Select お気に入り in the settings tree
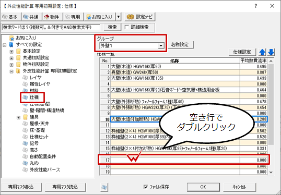This screenshot has height=195, width=281. [26, 38]
